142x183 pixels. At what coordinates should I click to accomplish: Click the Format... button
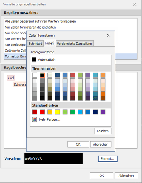tap(108, 159)
